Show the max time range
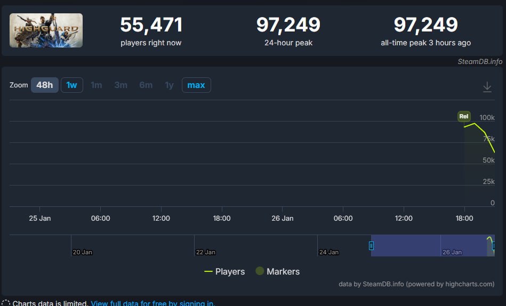The height and width of the screenshot is (306, 506). (196, 85)
